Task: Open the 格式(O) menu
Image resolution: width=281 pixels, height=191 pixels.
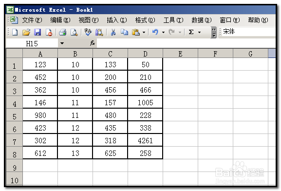Action: (x=145, y=20)
